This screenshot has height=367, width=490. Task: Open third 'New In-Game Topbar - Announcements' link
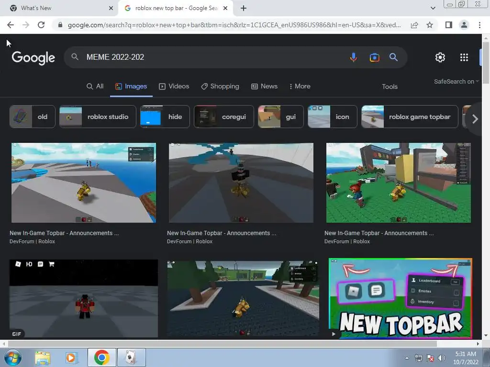pos(379,233)
